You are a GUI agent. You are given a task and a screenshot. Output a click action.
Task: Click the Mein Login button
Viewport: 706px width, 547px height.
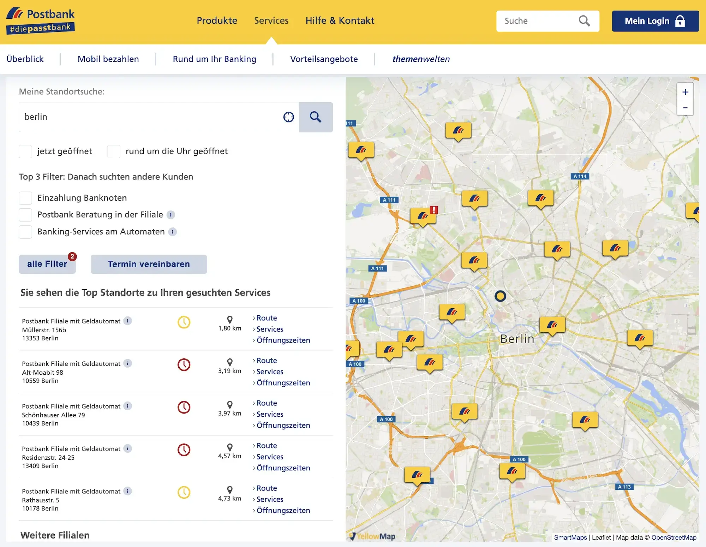point(655,21)
